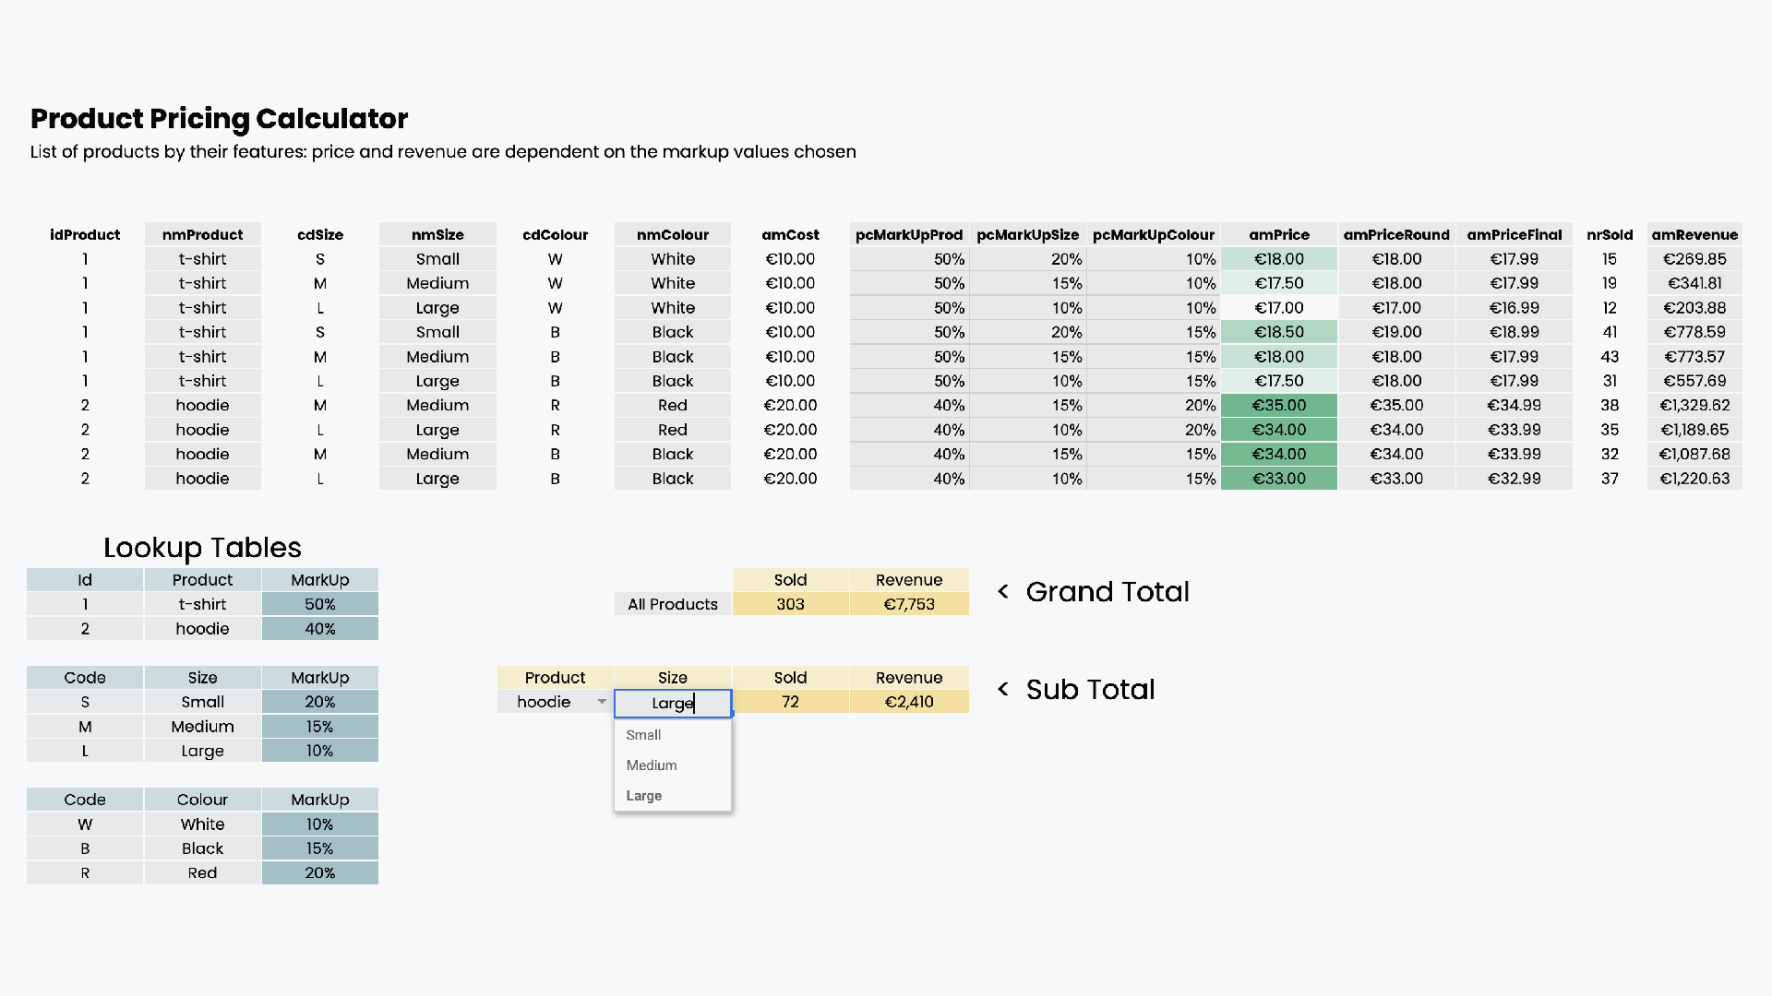The width and height of the screenshot is (1772, 996).
Task: Click the Red colour MarkUp 20% cell
Action: (319, 872)
